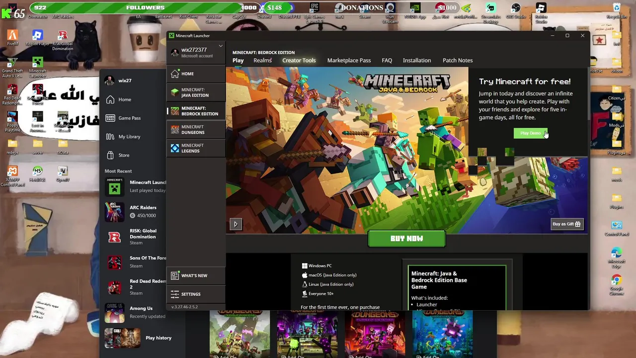
Task: Click version number v.3.27.46-2.5.2
Action: click(184, 307)
